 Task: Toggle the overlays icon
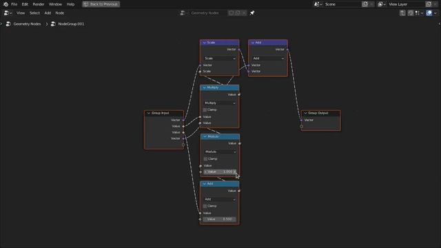(429, 13)
